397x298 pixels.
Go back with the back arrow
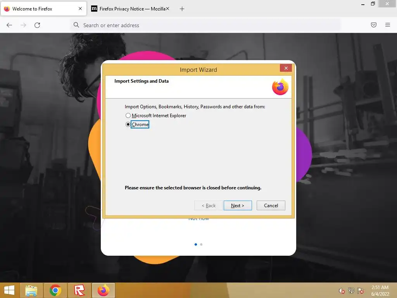9,25
